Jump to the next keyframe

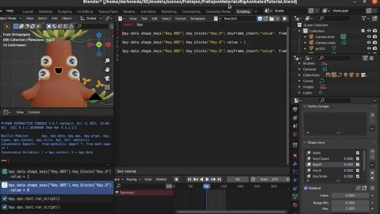[213, 180]
